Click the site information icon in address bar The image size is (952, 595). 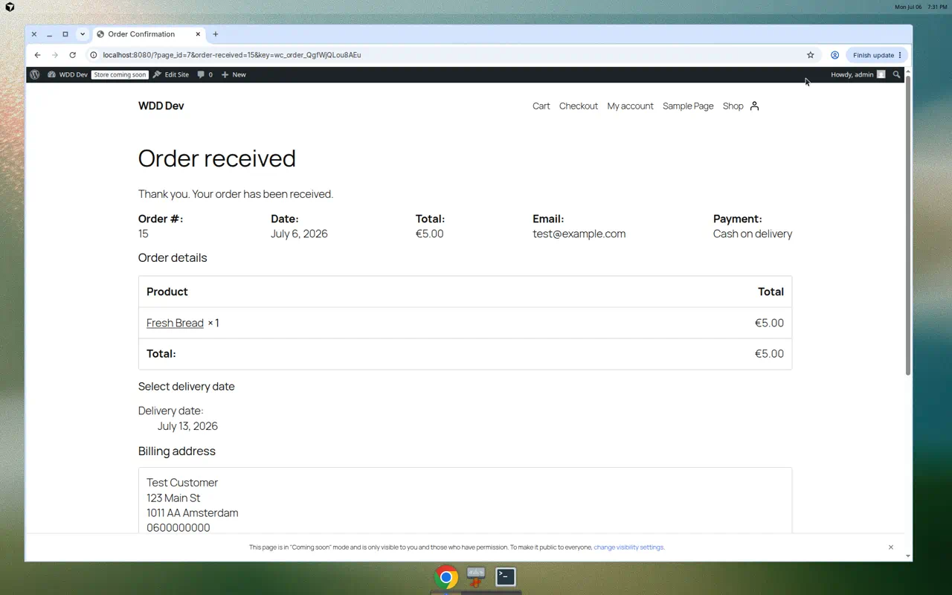click(94, 55)
